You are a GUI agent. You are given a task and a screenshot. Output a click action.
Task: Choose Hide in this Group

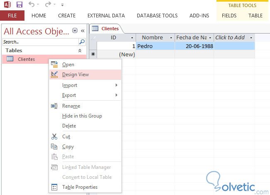pyautogui.click(x=85, y=116)
